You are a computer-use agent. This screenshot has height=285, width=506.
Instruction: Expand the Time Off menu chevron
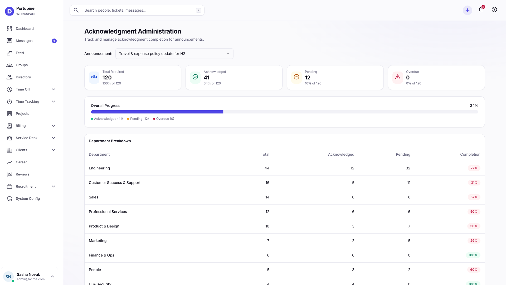click(x=53, y=89)
